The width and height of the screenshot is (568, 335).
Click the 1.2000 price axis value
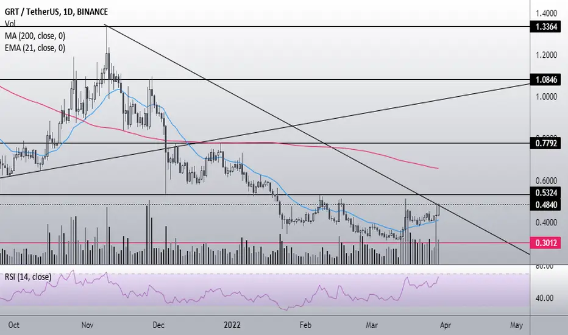546,55
